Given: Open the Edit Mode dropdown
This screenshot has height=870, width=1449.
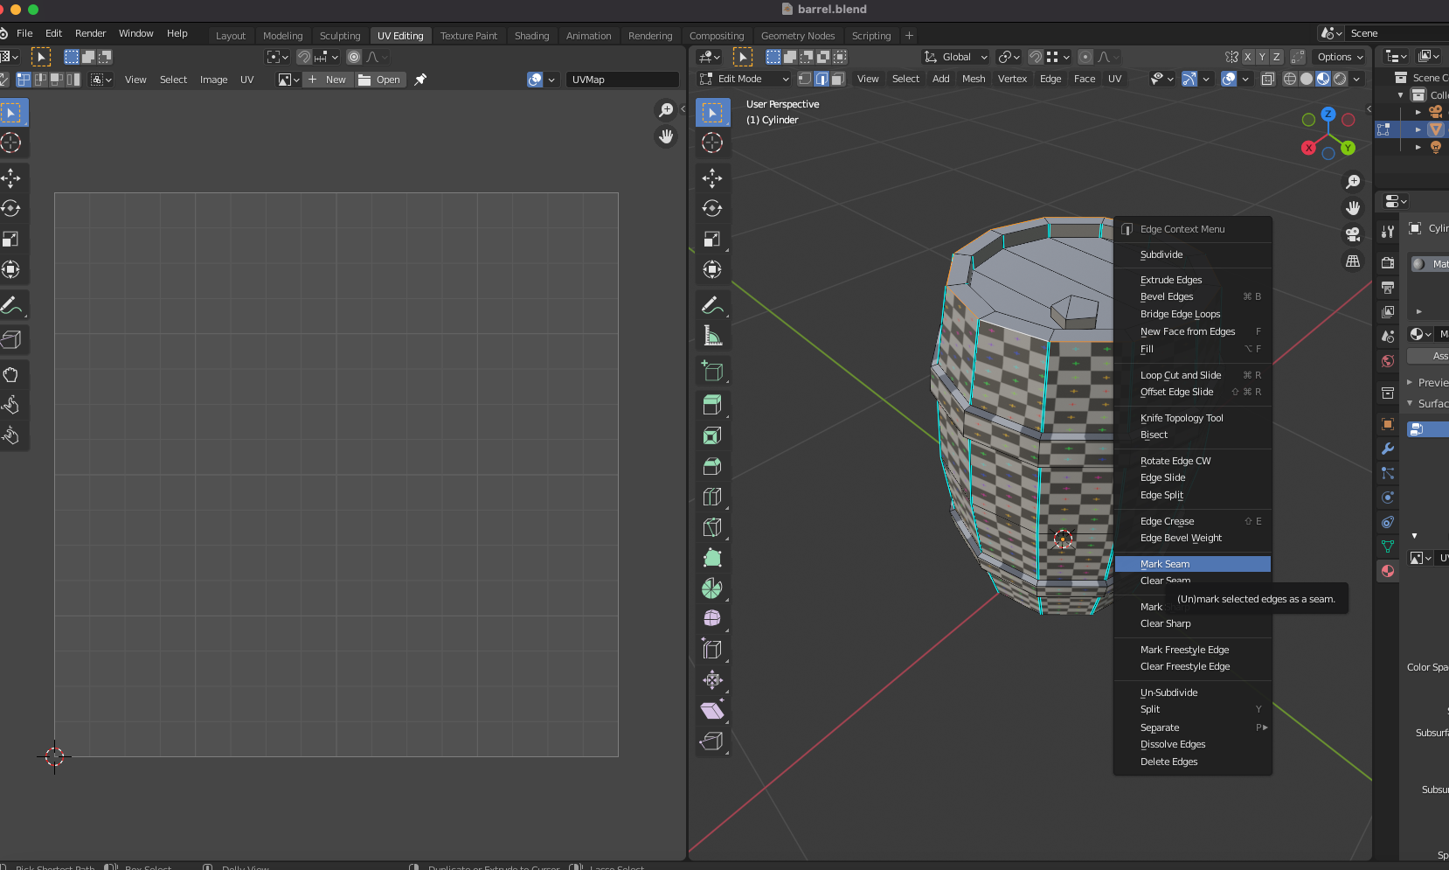Looking at the screenshot, I should click(x=745, y=79).
